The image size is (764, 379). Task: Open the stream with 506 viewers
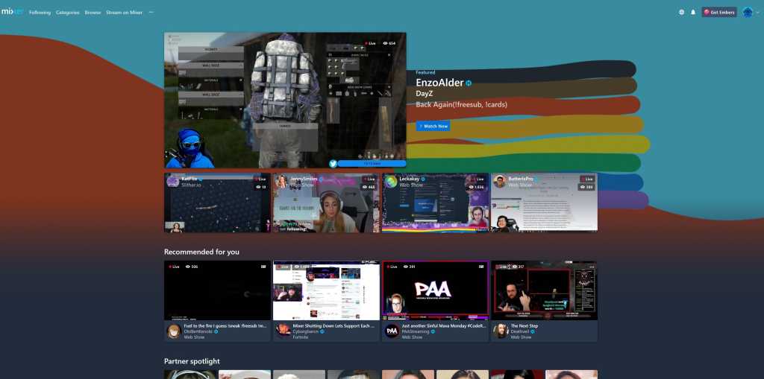pos(217,290)
